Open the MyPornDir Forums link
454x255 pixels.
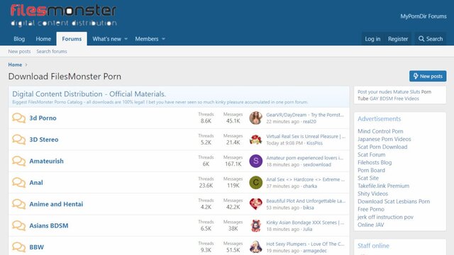423,16
